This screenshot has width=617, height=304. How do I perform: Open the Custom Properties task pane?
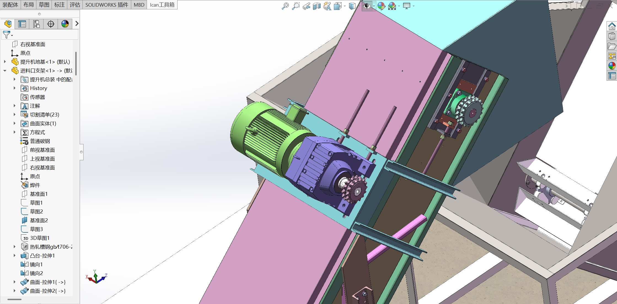(x=612, y=76)
